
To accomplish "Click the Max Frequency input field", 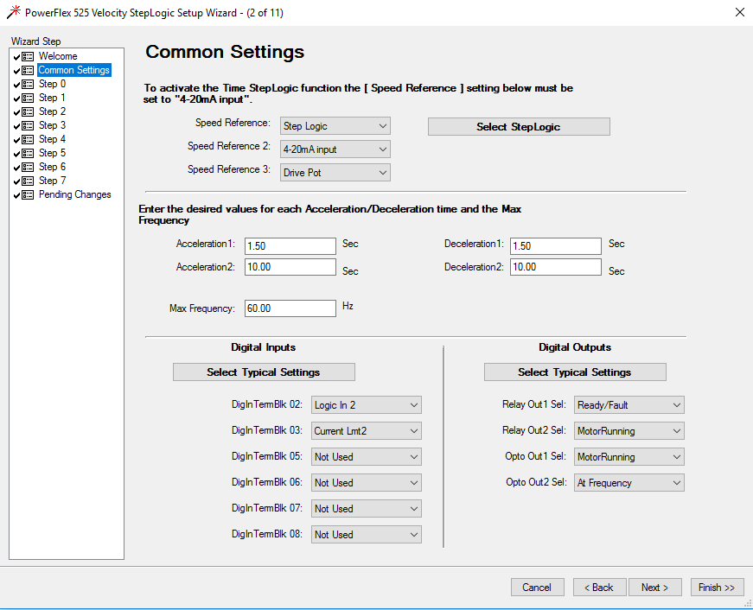I will click(x=290, y=308).
